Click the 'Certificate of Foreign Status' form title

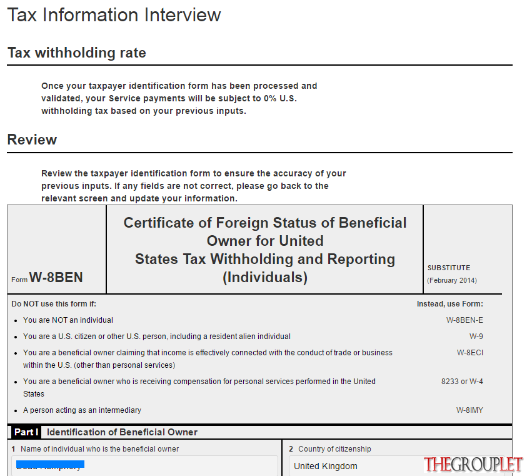(265, 250)
